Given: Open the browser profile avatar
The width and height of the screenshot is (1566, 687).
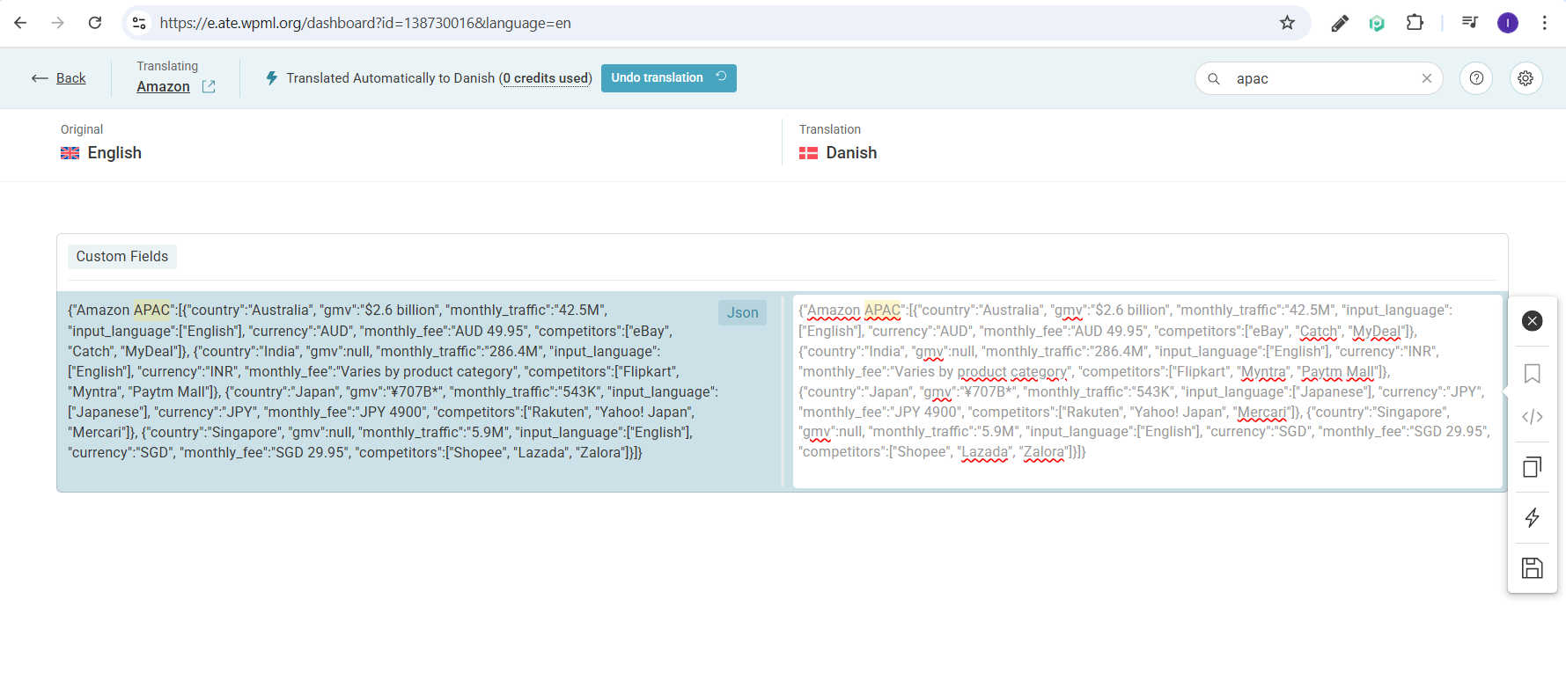Looking at the screenshot, I should 1508,23.
